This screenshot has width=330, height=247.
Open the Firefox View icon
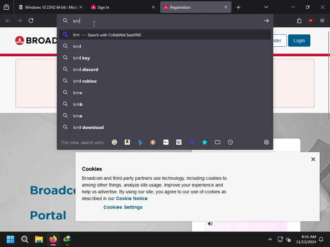coord(6,7)
